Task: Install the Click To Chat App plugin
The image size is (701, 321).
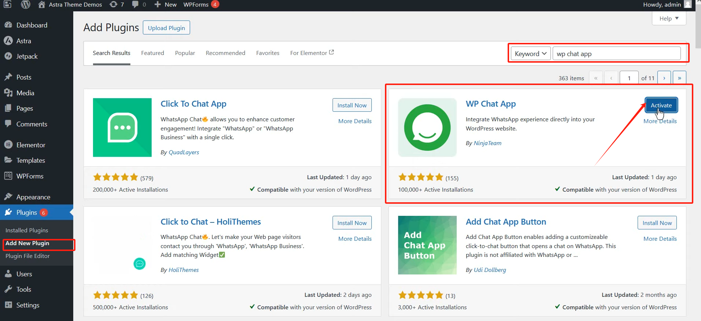Action: (x=352, y=105)
